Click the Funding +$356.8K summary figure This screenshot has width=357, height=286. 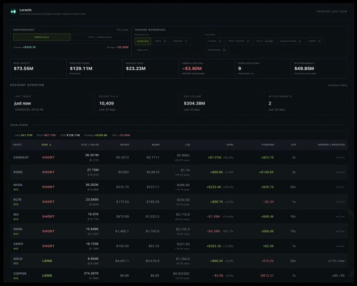(x=101, y=135)
